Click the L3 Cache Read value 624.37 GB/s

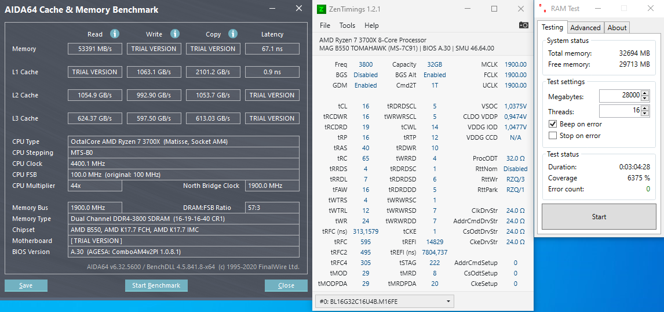(95, 118)
